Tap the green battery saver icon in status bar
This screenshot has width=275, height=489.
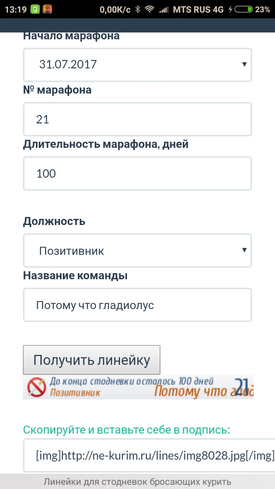click(35, 10)
